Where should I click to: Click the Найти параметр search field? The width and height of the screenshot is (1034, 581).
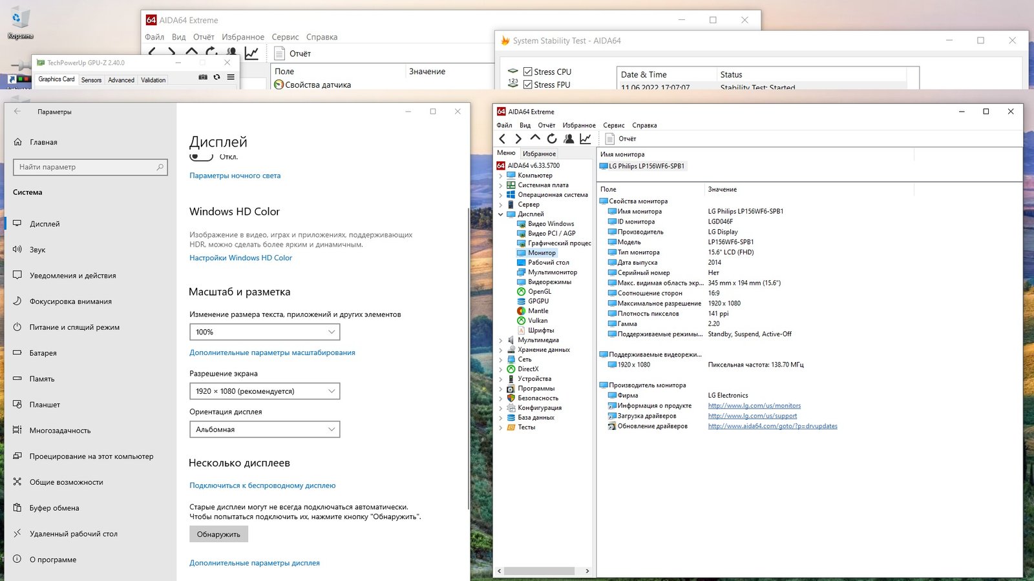click(90, 167)
